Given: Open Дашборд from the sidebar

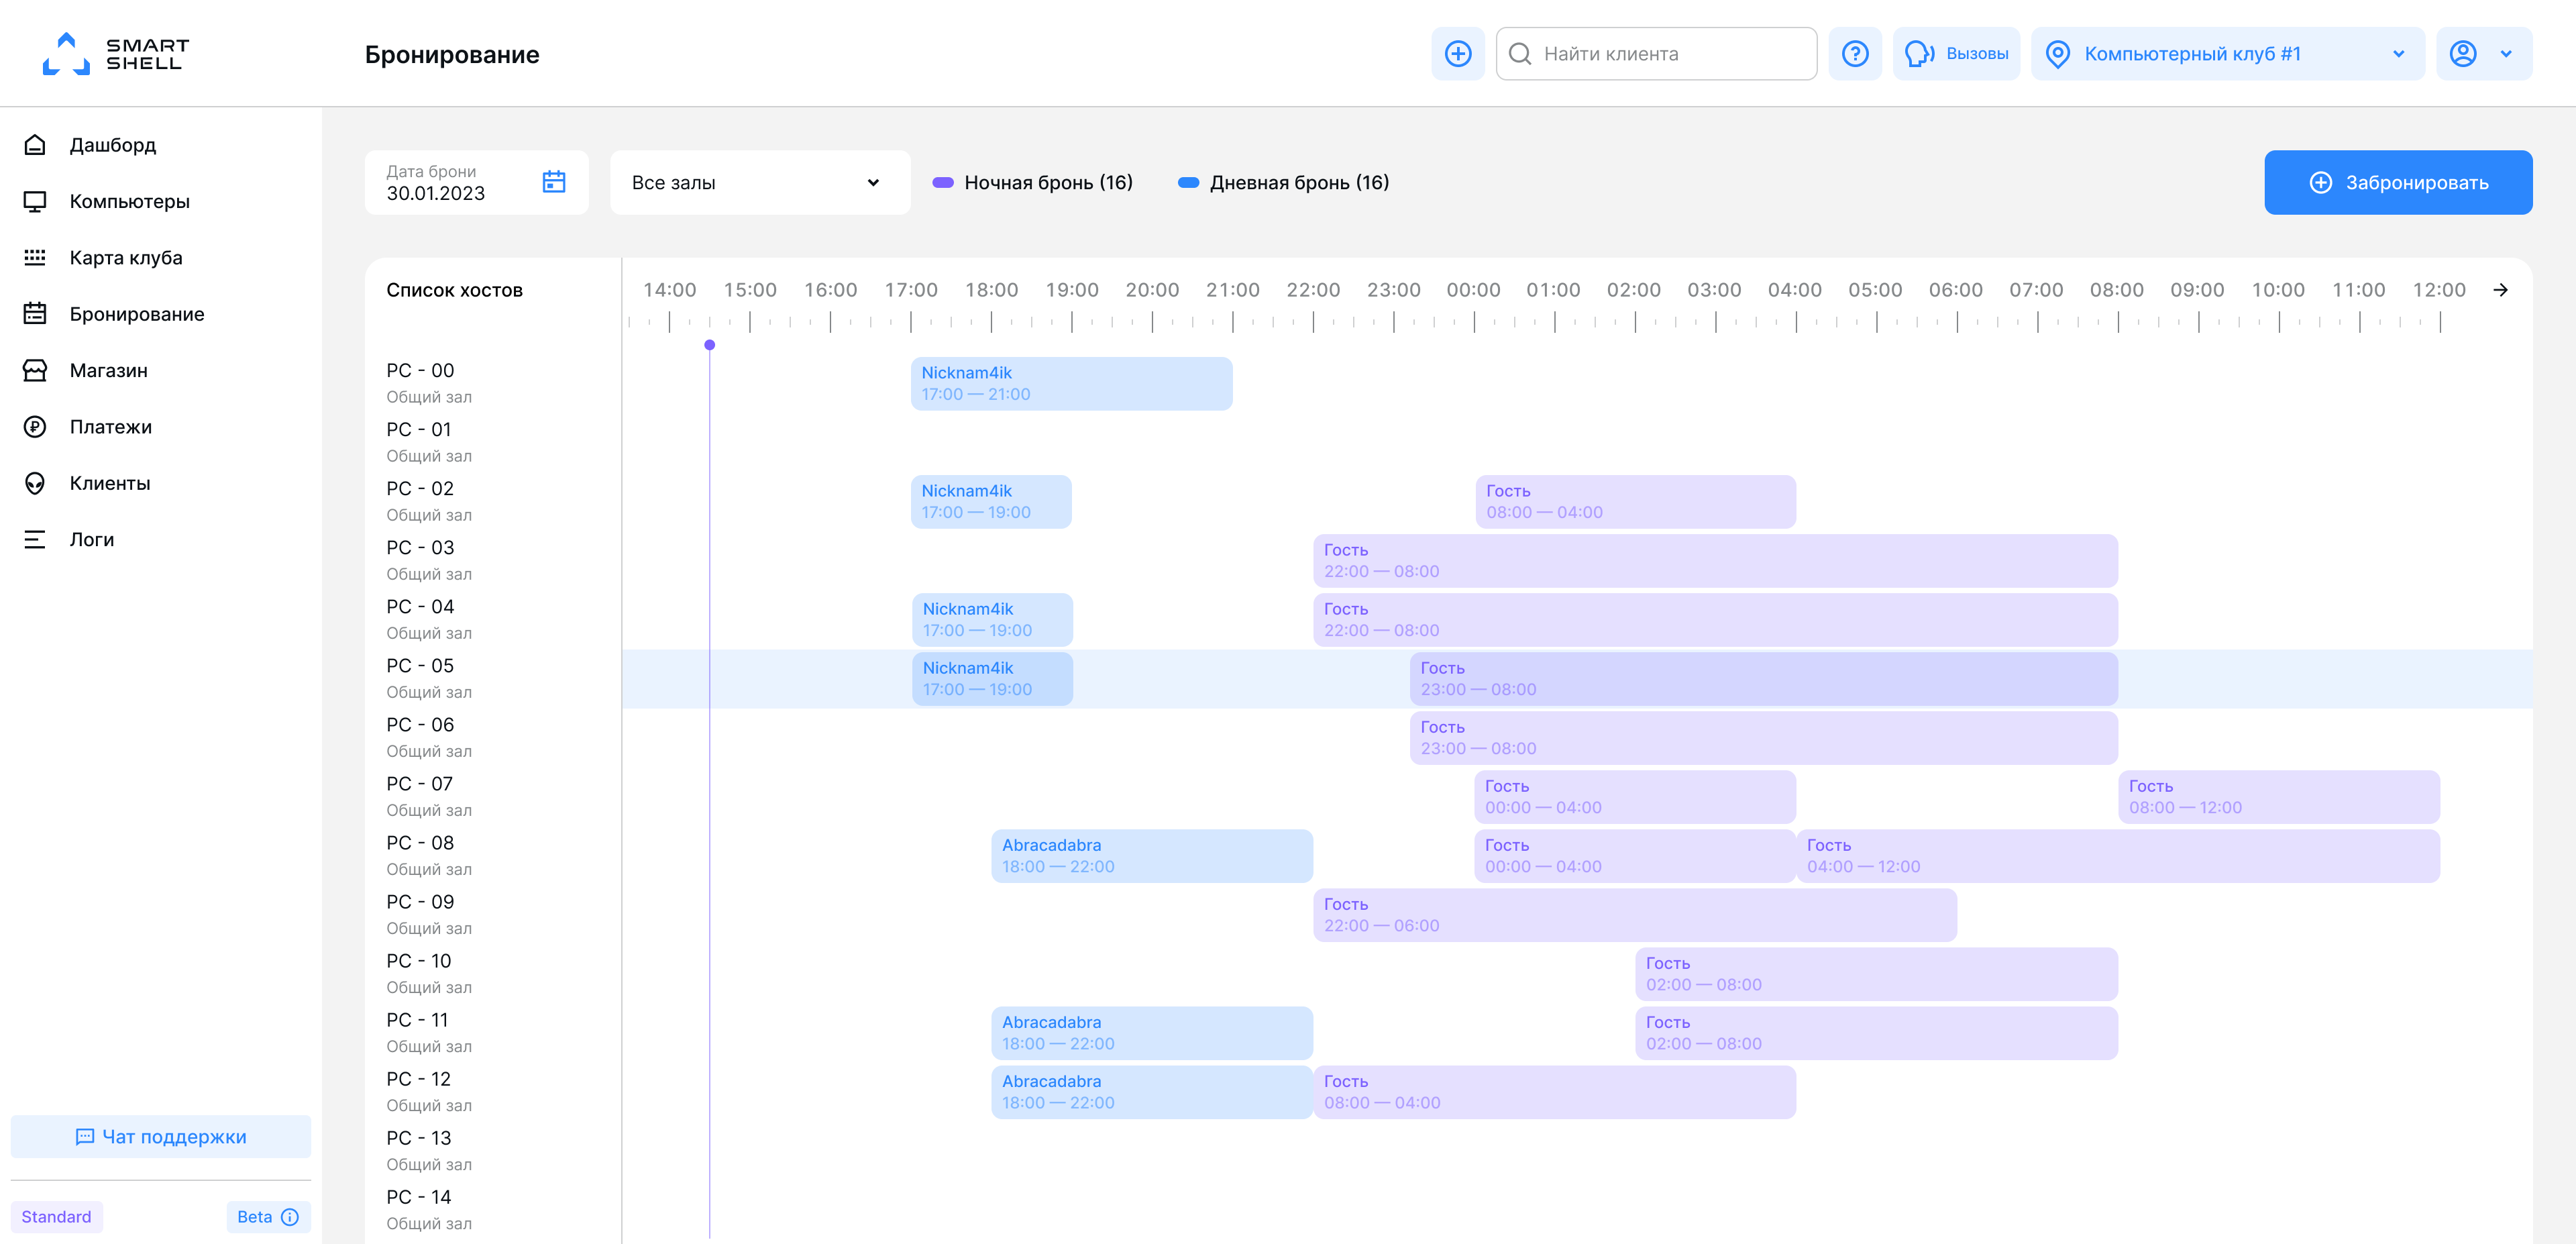Looking at the screenshot, I should (112, 145).
